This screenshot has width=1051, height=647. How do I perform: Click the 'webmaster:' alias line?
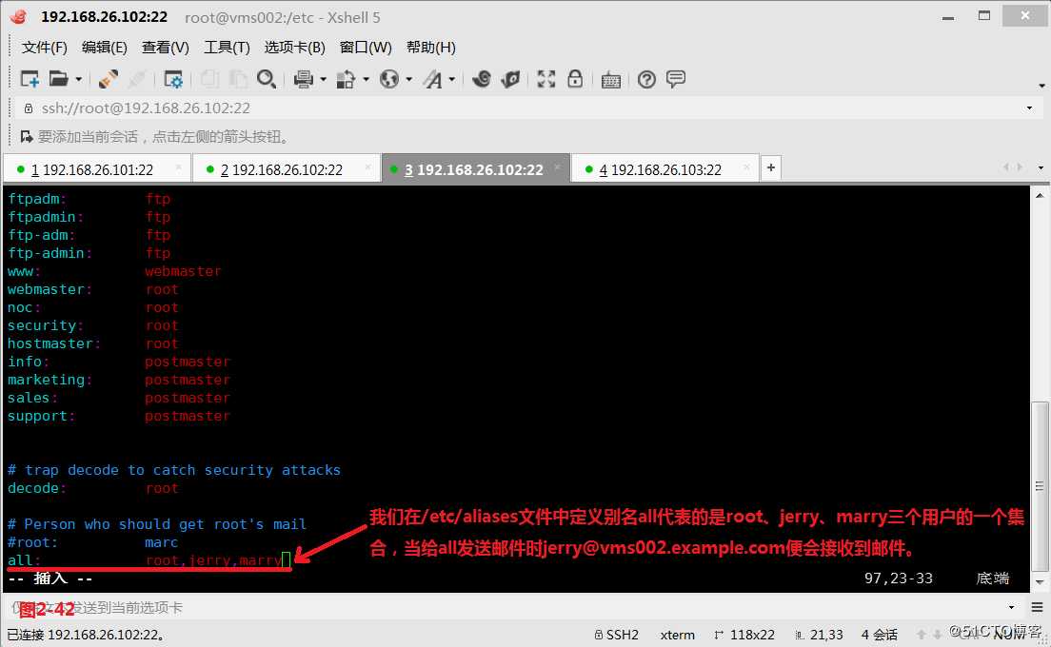pos(93,289)
